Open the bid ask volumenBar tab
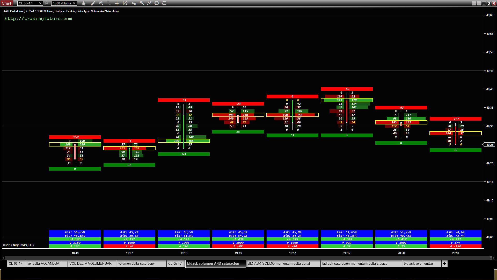Screen dimensions: 497x280 (x=418, y=263)
